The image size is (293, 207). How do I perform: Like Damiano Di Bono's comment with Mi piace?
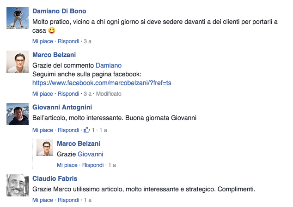[x=43, y=41]
